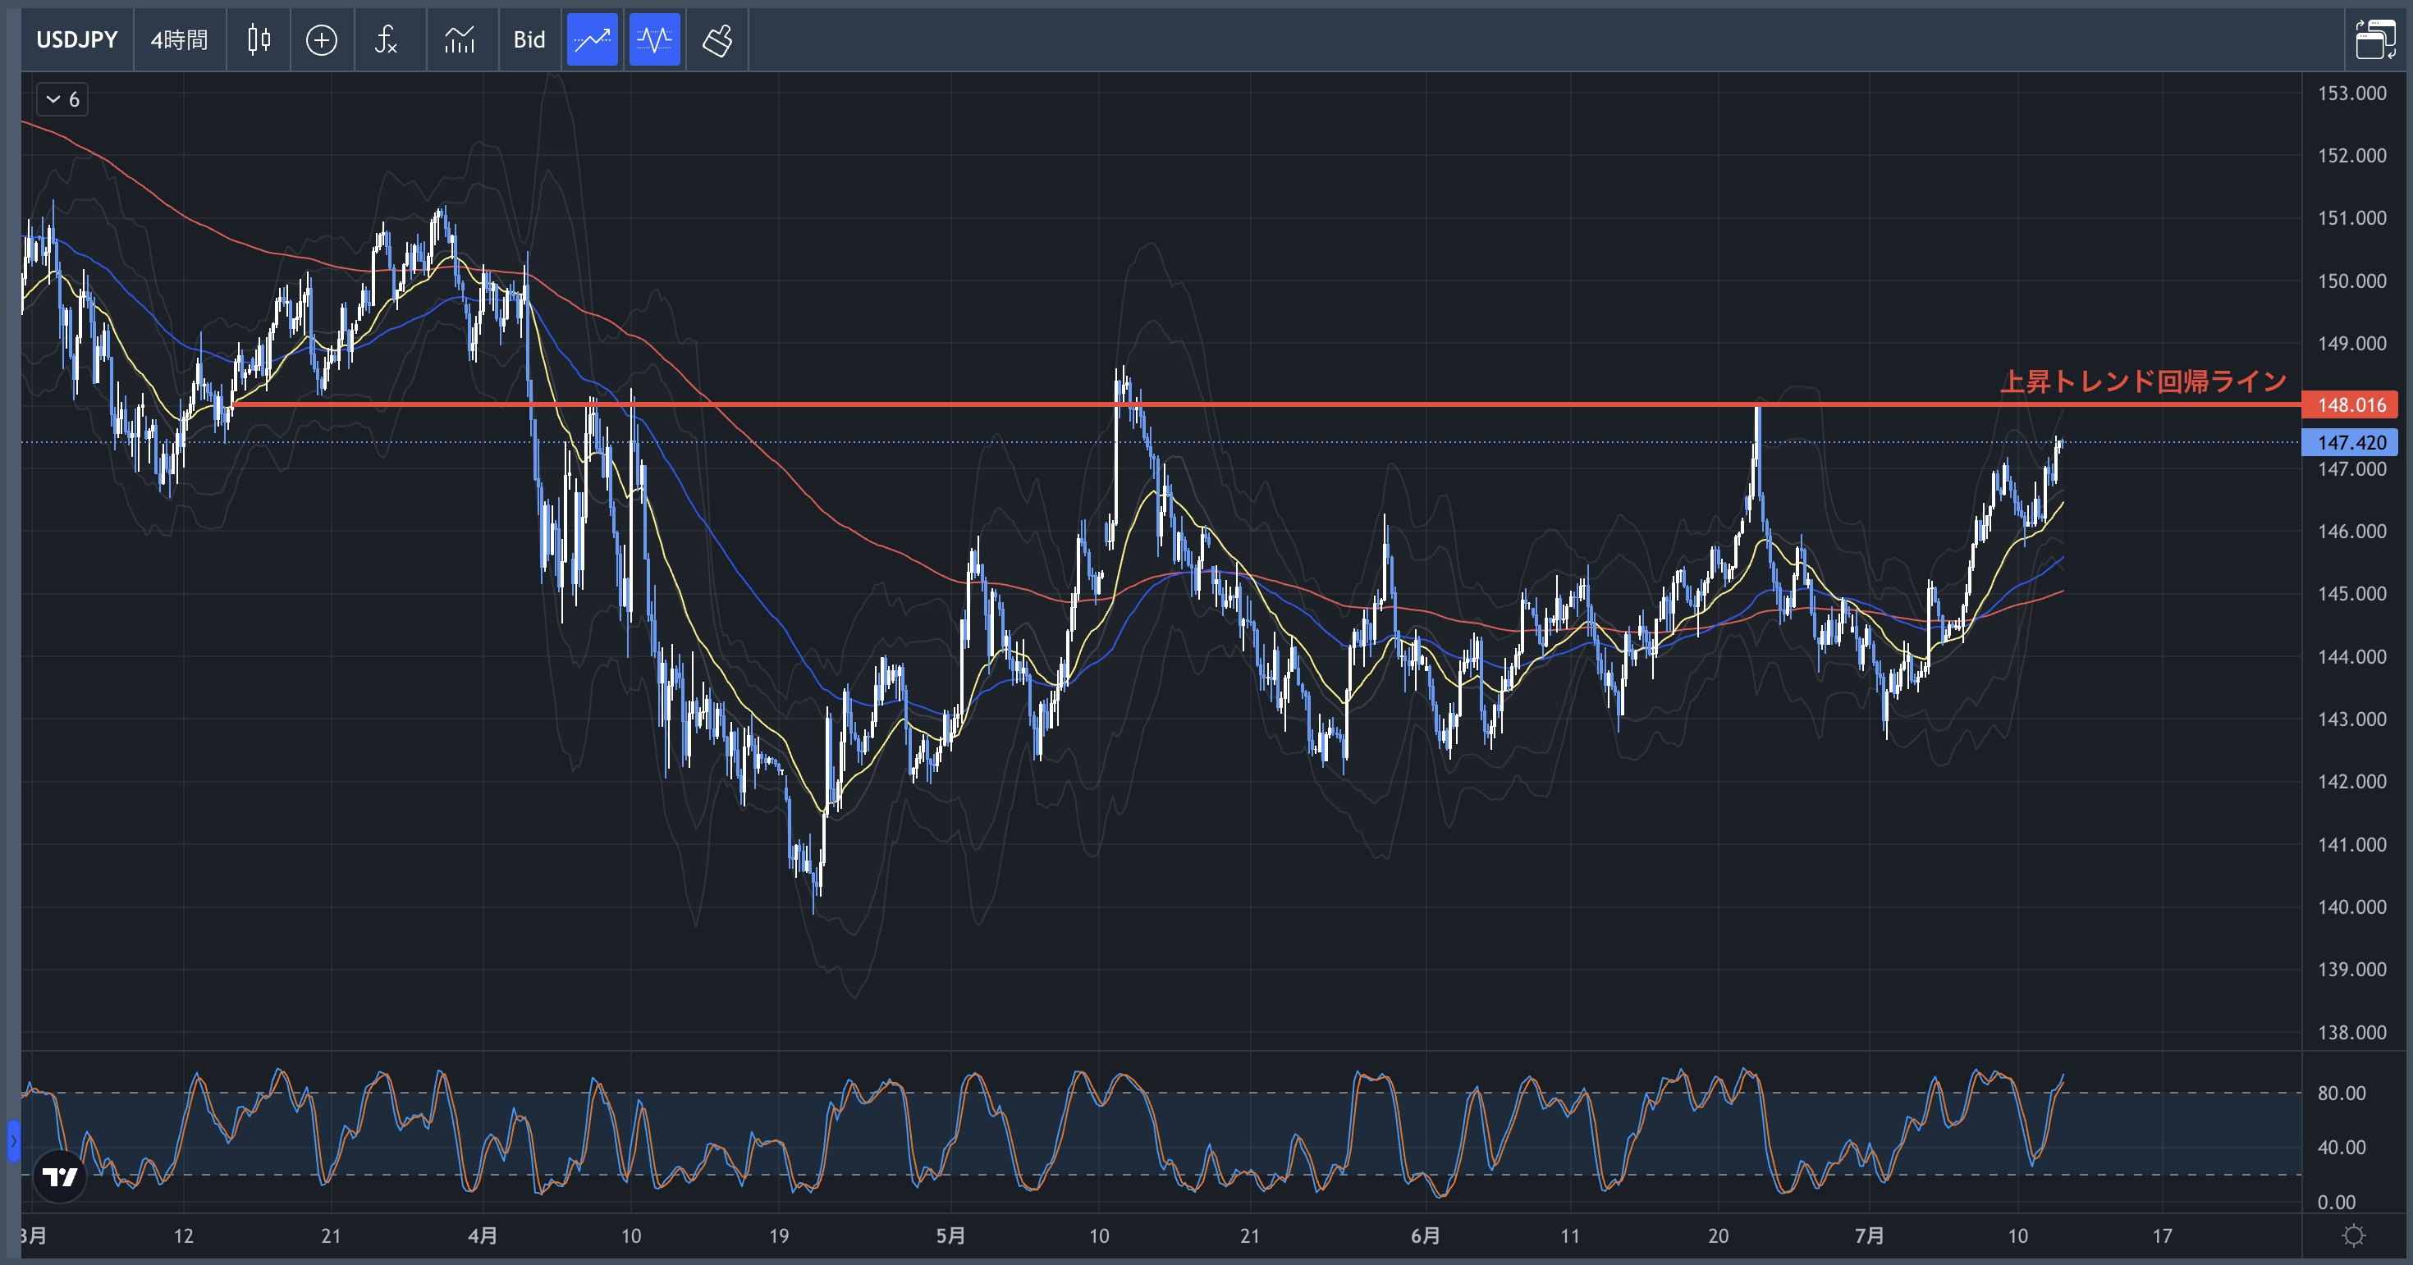
Task: Open the USDJPY symbol search
Action: 77,40
